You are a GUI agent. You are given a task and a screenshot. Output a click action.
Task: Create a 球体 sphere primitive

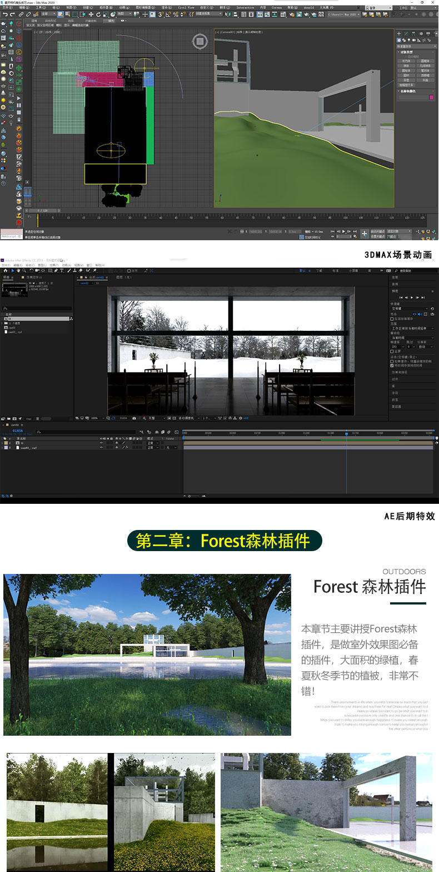(x=406, y=66)
